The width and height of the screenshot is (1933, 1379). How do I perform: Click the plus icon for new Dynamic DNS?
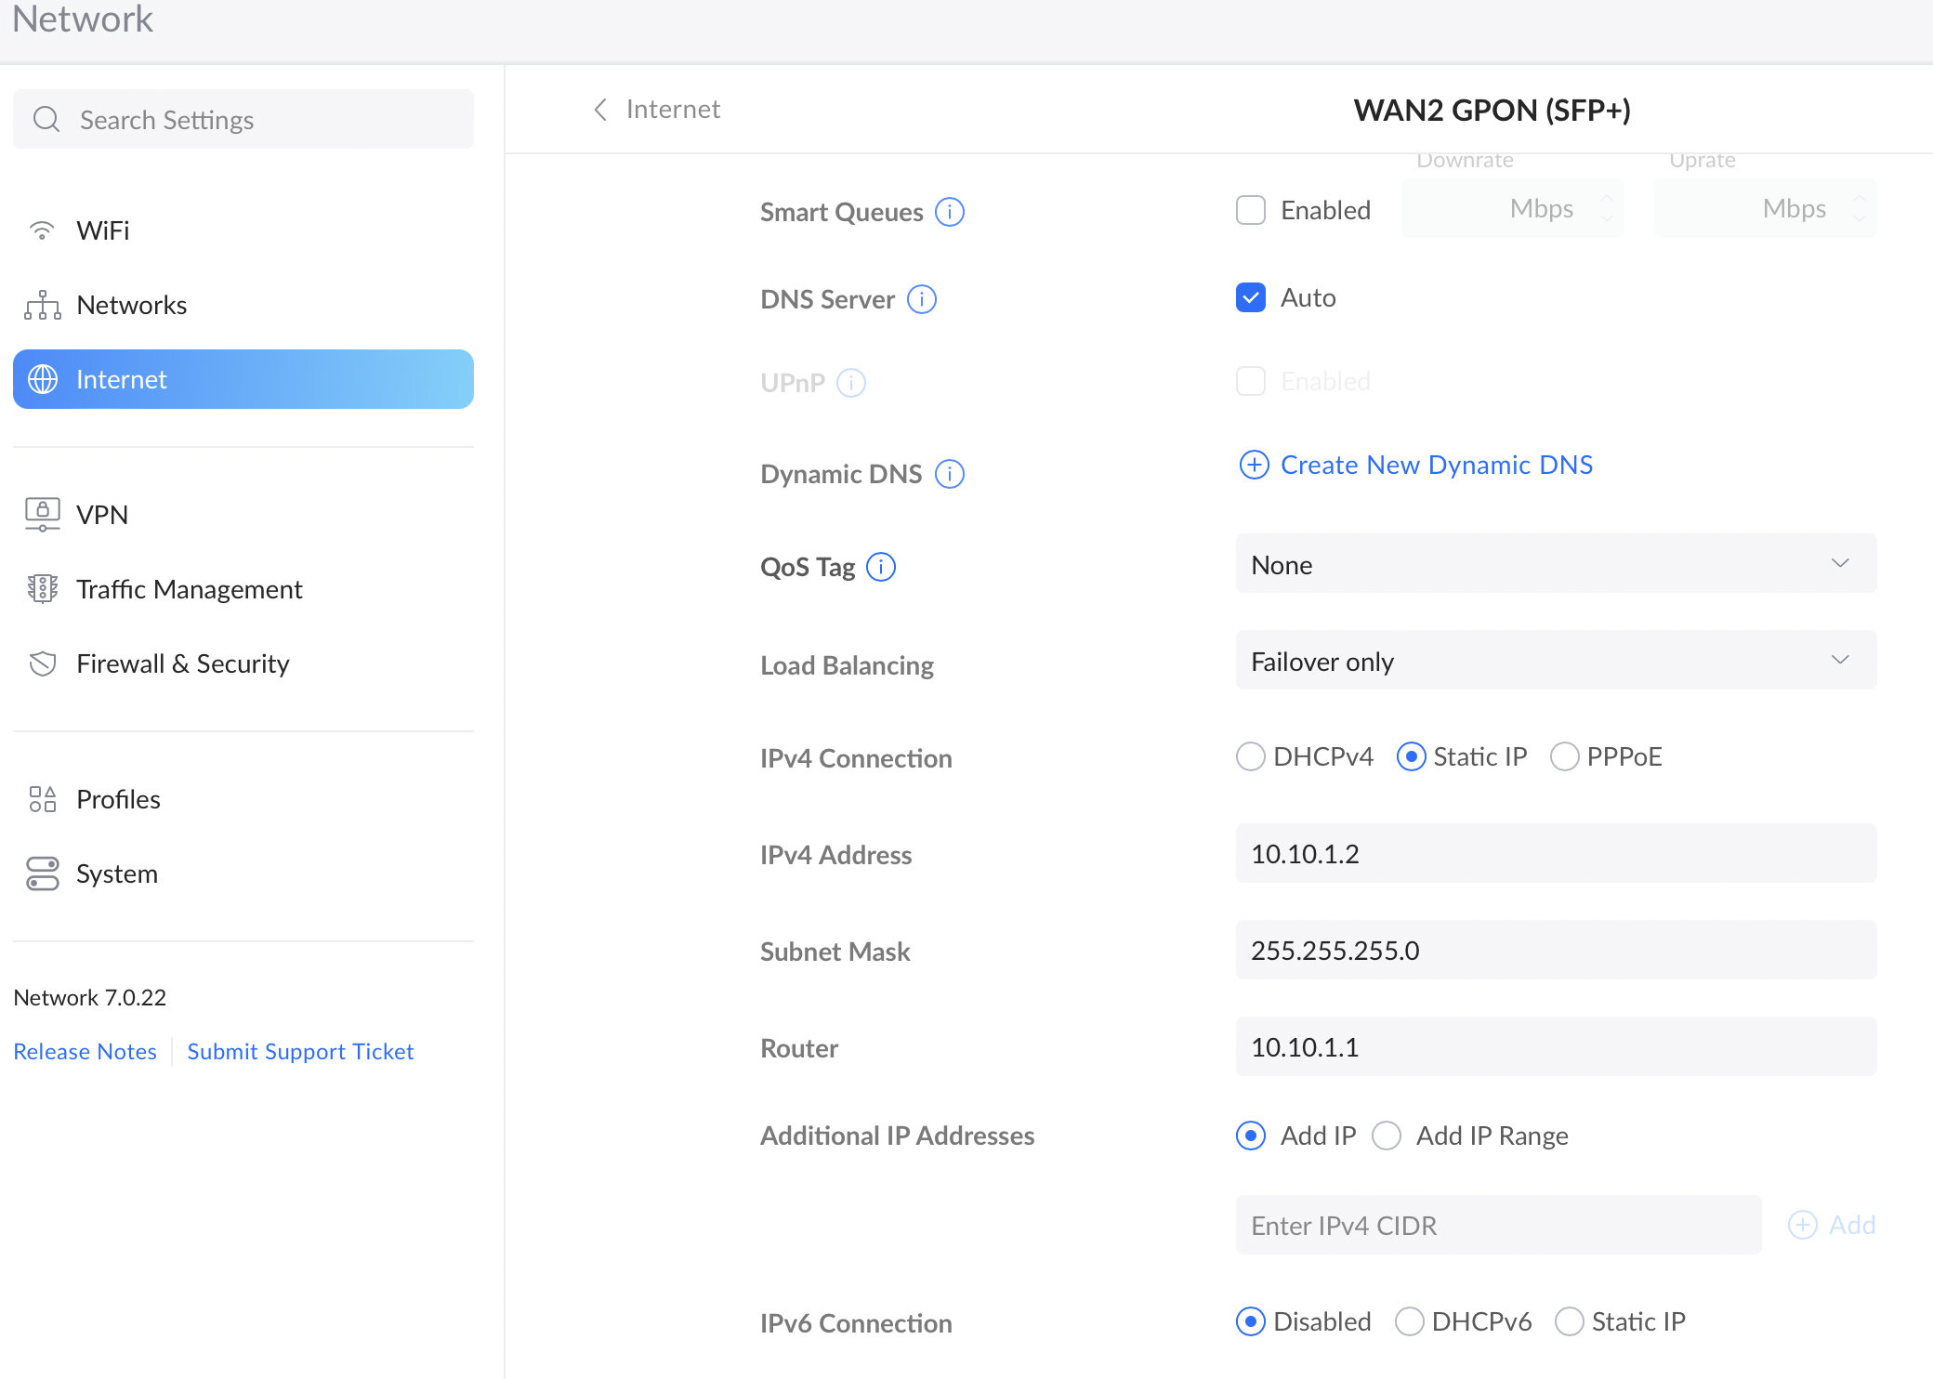tap(1254, 465)
